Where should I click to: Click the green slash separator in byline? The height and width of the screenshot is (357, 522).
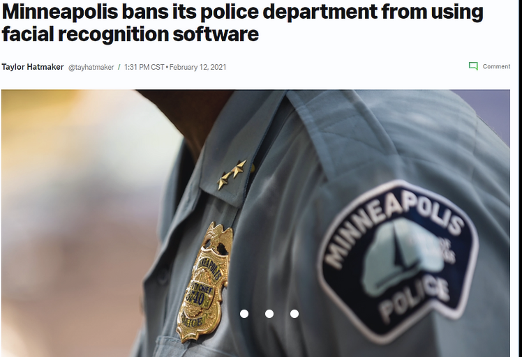(119, 67)
